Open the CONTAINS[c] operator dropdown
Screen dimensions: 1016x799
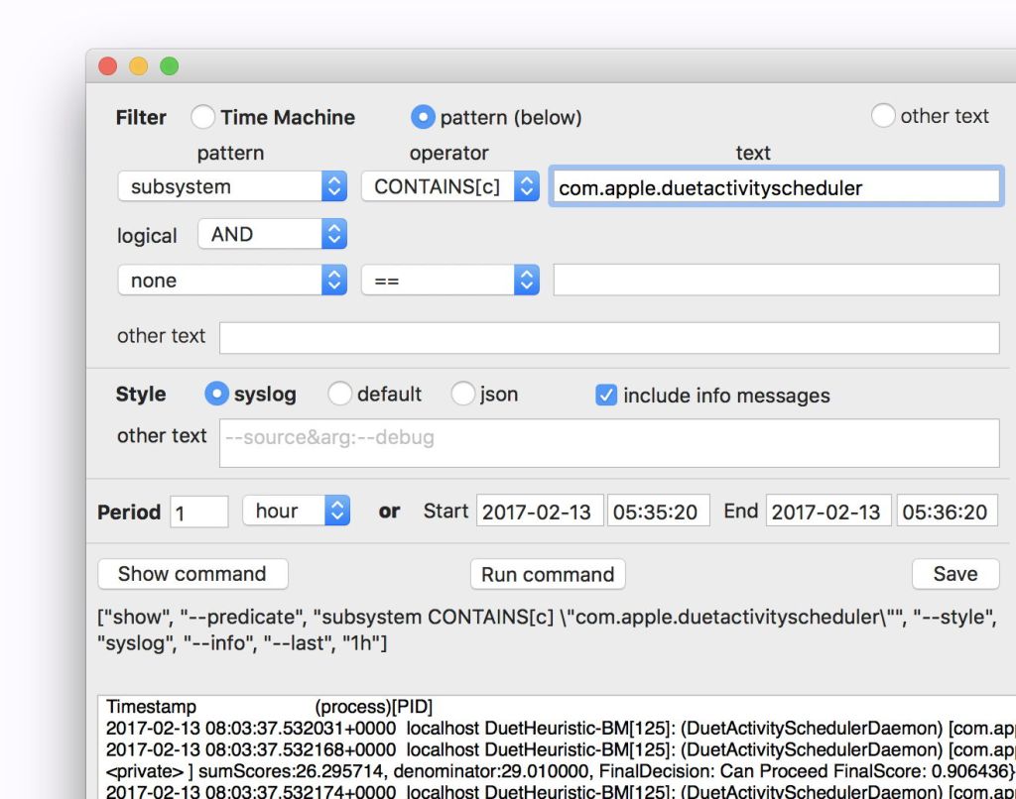tap(449, 186)
